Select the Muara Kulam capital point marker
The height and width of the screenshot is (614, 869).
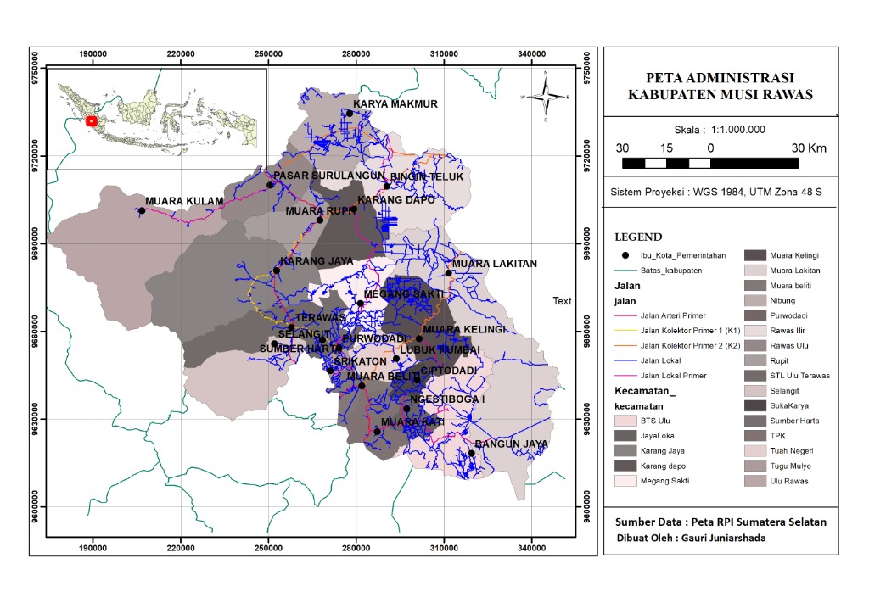tap(142, 210)
